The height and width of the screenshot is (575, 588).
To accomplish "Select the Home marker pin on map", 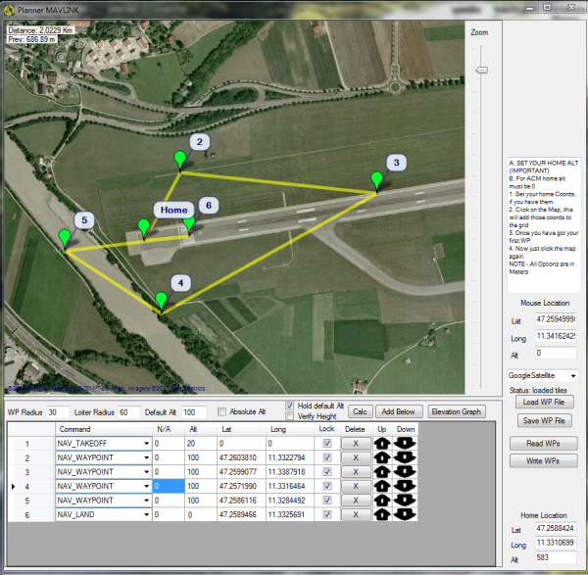I will coord(144,229).
